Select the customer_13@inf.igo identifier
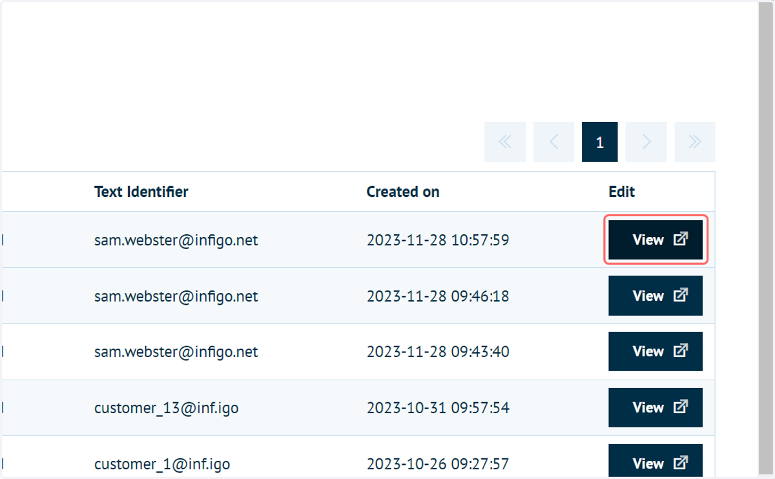Screen dimensions: 775x479 tap(167, 408)
